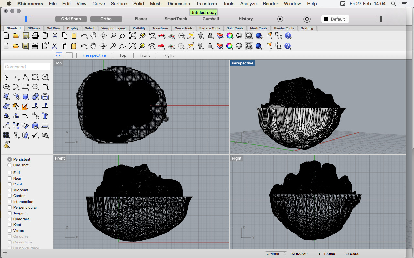Check the Perpendicular osnap checkbox
This screenshot has width=414, height=258.
[x=10, y=207]
